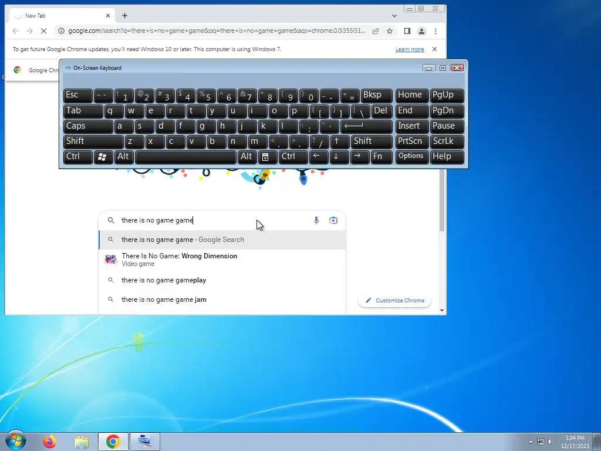The width and height of the screenshot is (601, 451).
Task: Toggle the left Shift key on keyboard
Action: point(93,142)
